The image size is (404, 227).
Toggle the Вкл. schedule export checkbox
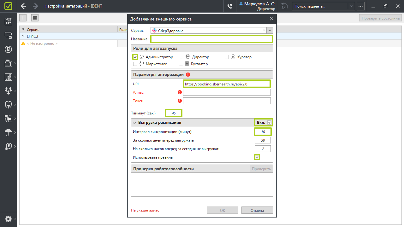(269, 122)
